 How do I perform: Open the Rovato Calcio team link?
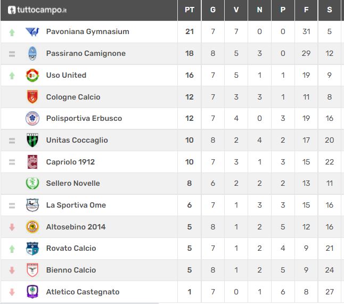pos(71,248)
